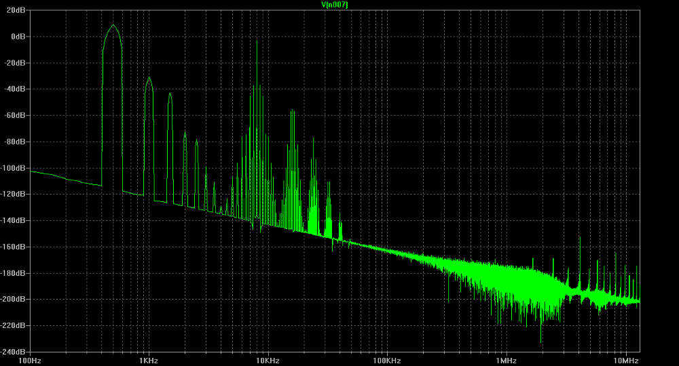Image resolution: width=679 pixels, height=366 pixels.
Task: Select the -20dB vertical axis label
Action: (15, 63)
